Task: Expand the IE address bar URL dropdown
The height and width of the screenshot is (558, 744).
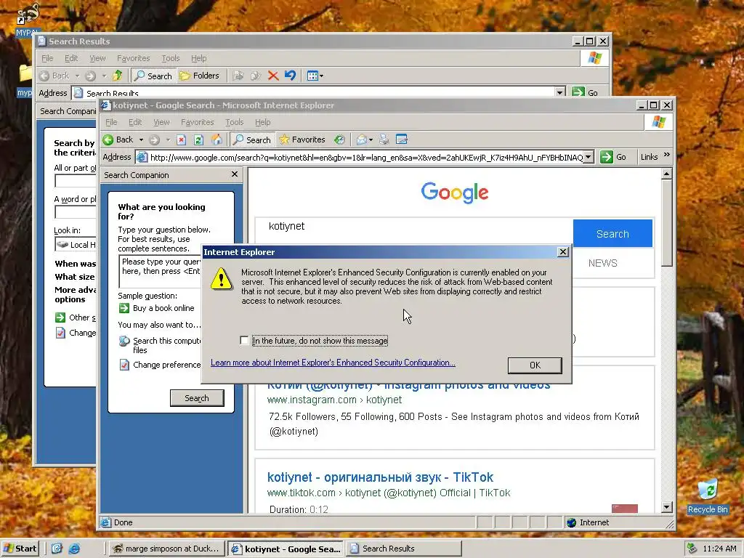Action: [589, 157]
